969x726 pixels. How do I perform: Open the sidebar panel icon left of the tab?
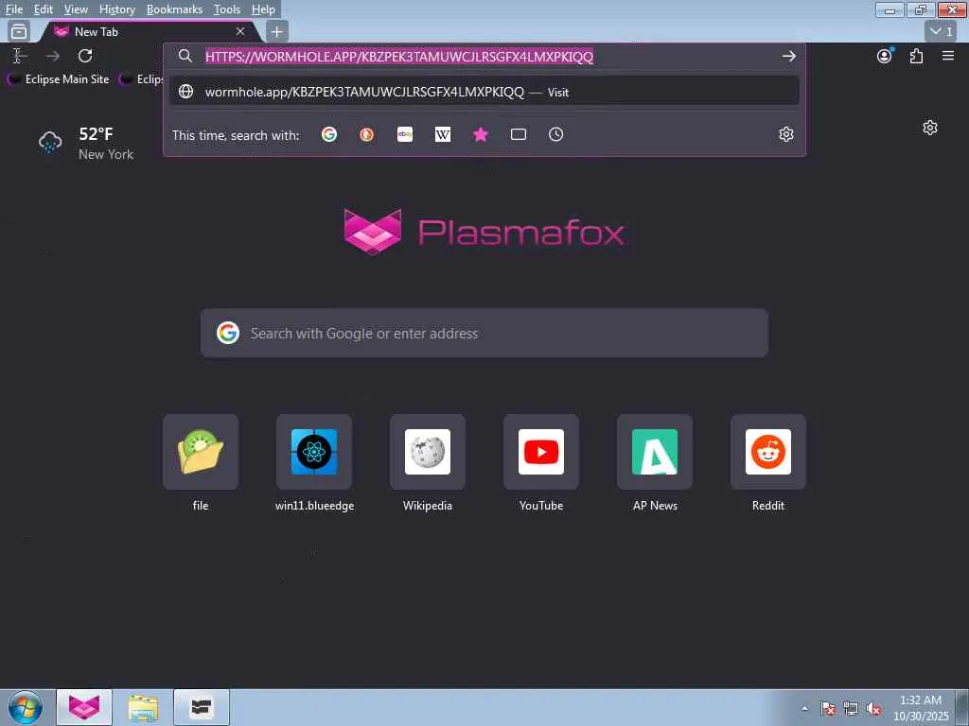pyautogui.click(x=19, y=31)
